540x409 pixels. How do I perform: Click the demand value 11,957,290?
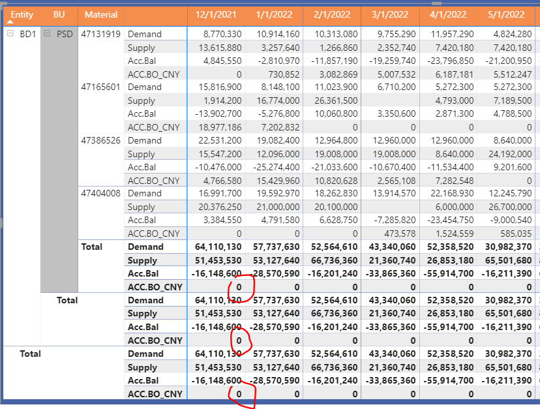coord(452,34)
